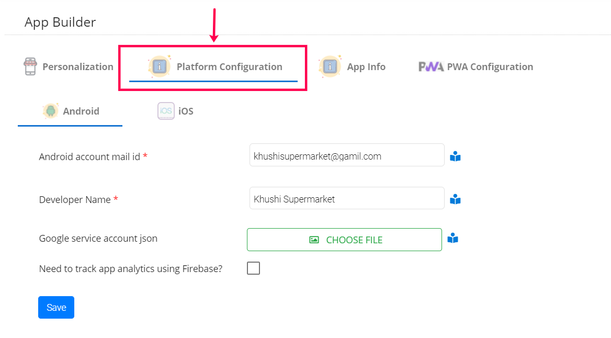
Task: Click the iOS platform icon
Action: 166,111
